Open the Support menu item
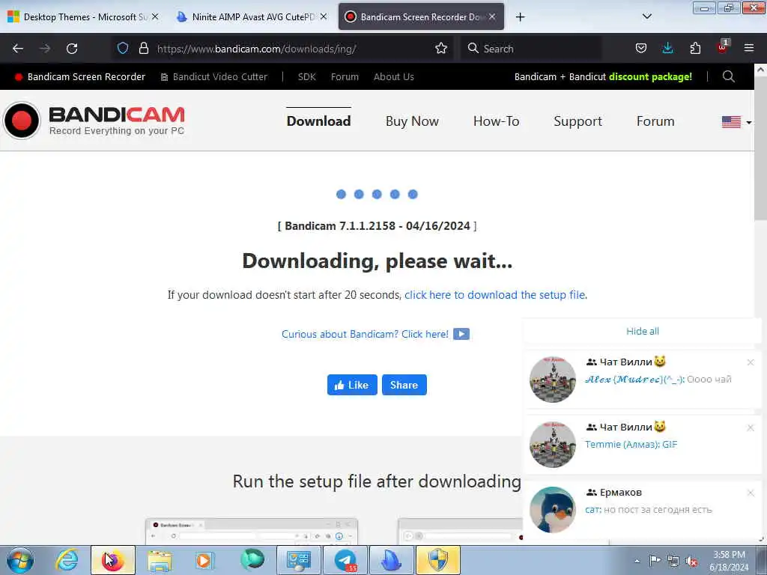Screen dimensions: 767x575 [x=577, y=121]
